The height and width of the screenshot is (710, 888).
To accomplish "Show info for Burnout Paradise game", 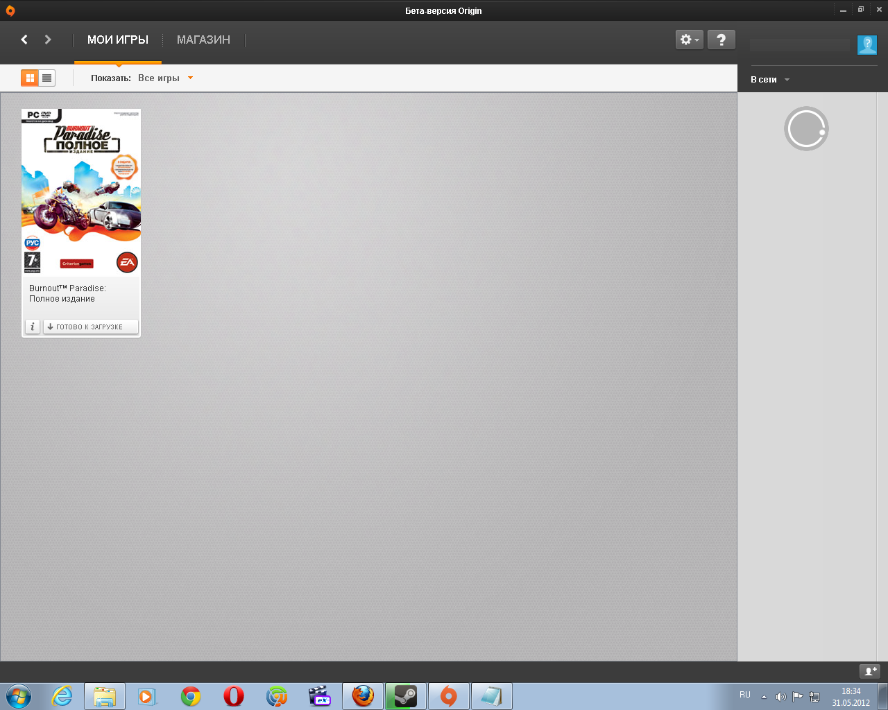I will coord(33,327).
